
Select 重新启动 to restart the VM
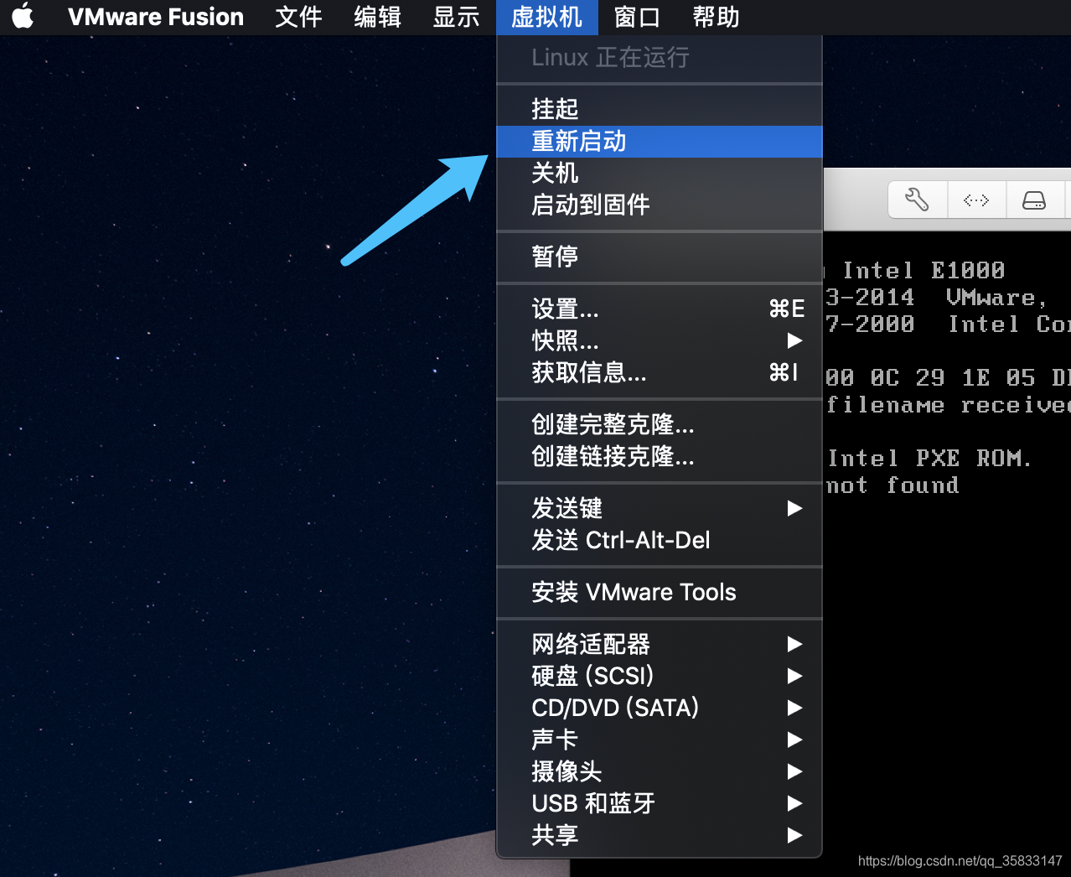click(x=660, y=141)
